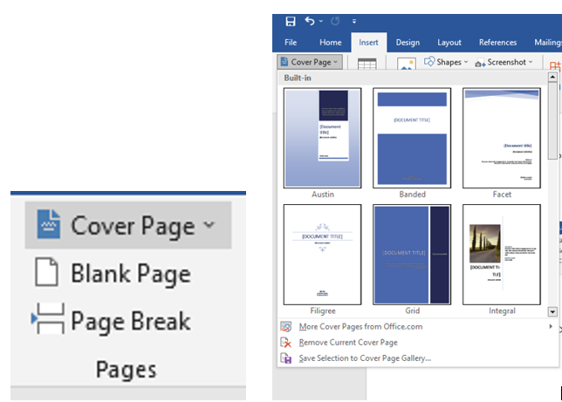Switch to the Layout tab
Viewport: 562px width, 402px height.
point(449,42)
